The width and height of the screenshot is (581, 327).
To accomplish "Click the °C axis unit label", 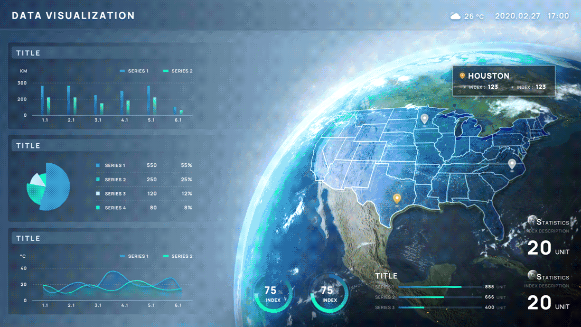I will click(x=23, y=256).
